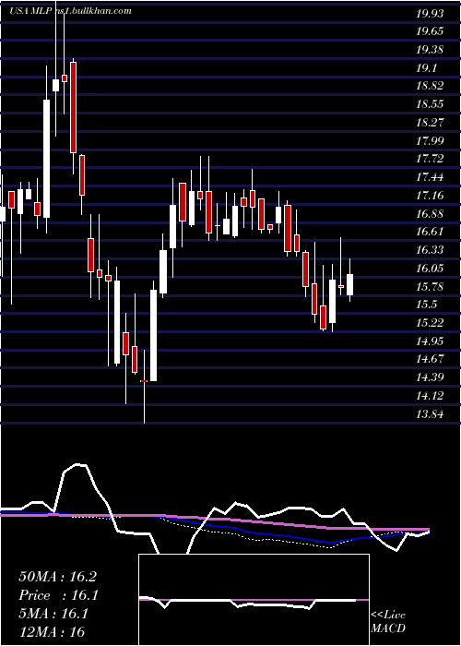This screenshot has width=461, height=646.
Task: Click the 14.95 price axis label
Action: pyautogui.click(x=431, y=341)
